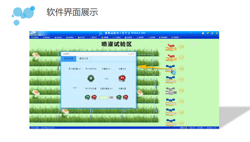250x142 pixels.
Task: Click the 设置定量值 input field
Action: [x=104, y=97]
